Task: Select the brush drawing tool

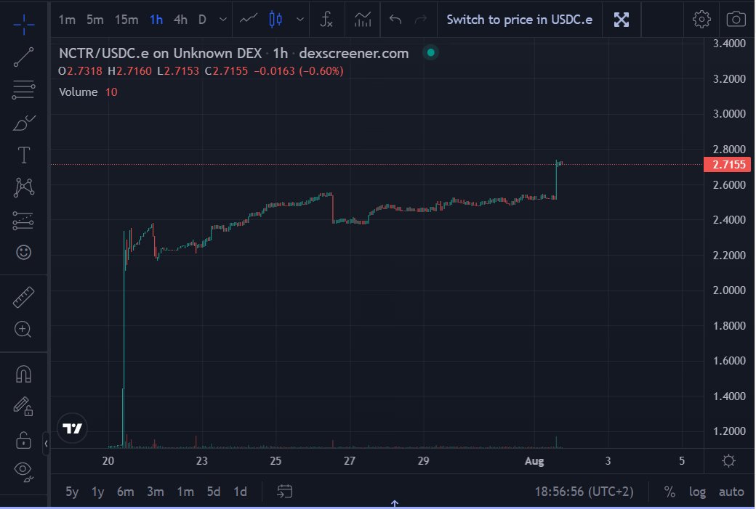Action: tap(23, 123)
